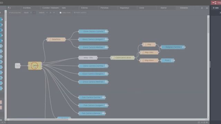The width and height of the screenshot is (221, 124).
Task: Click the white square toggle in canvas toolbar
Action: pos(60,12)
